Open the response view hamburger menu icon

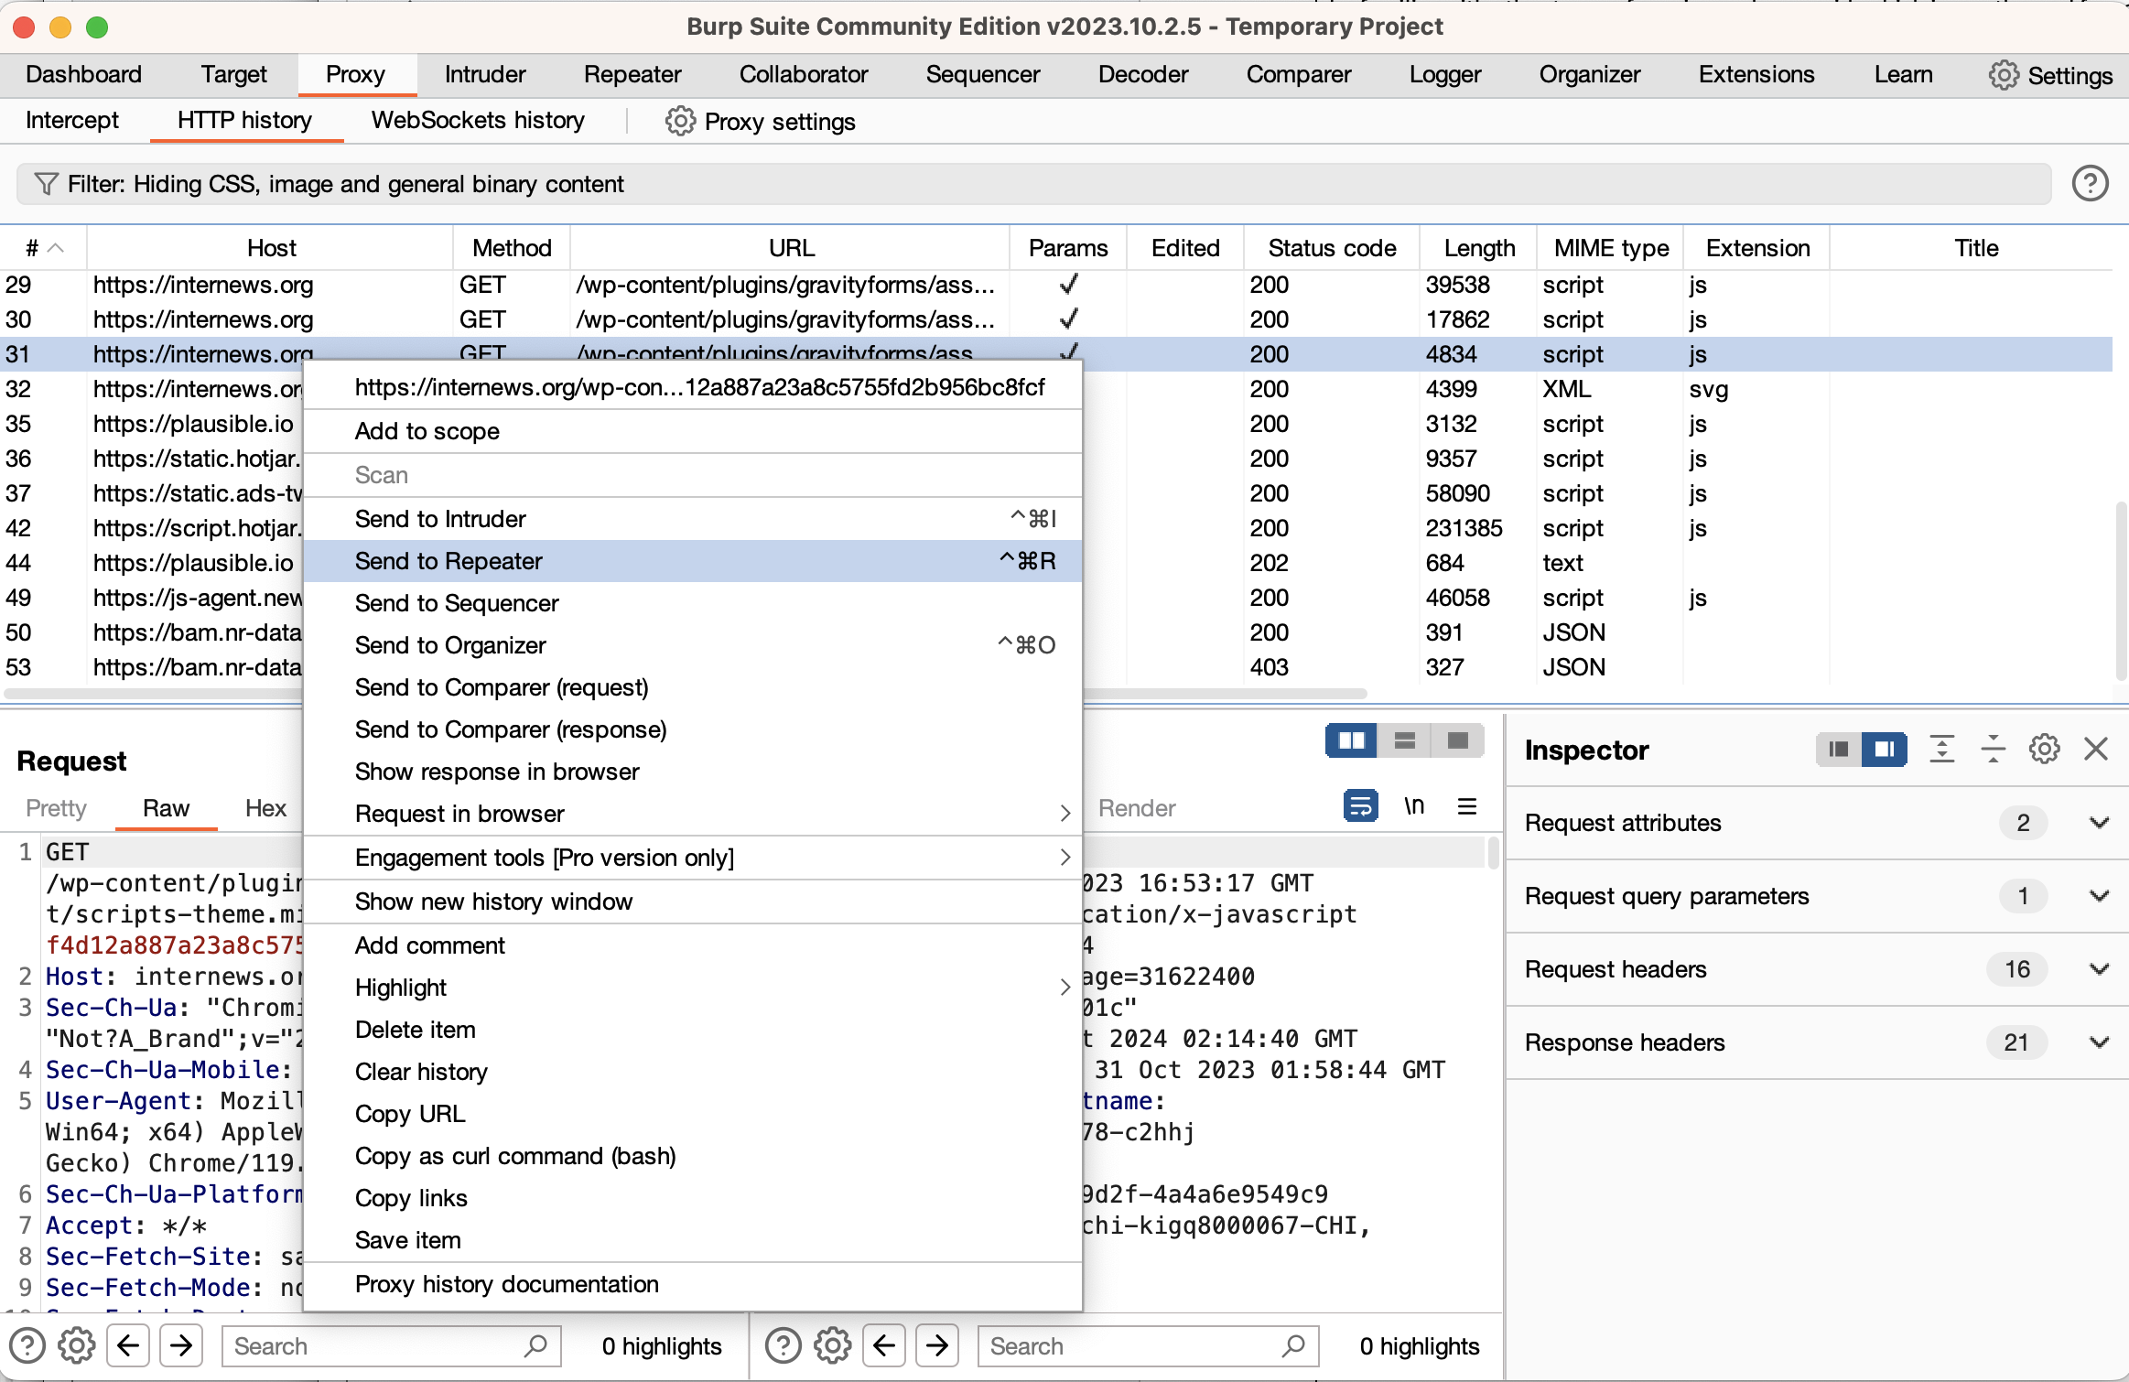1466,807
